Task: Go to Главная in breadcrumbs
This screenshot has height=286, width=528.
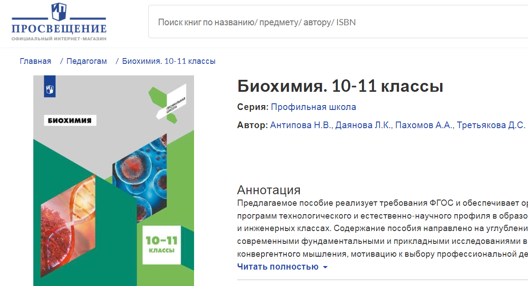Action: click(35, 61)
